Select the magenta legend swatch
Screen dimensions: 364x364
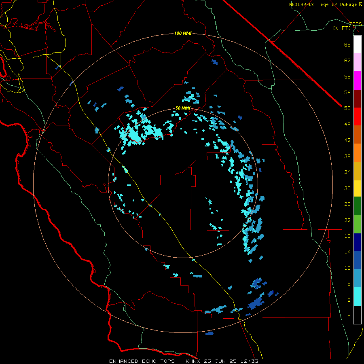click(357, 80)
